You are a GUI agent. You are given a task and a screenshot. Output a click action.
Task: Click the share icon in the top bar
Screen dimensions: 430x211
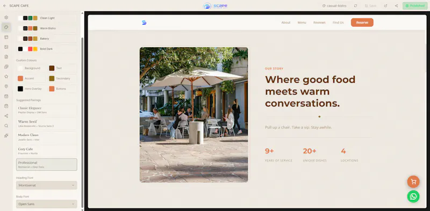tap(396, 6)
